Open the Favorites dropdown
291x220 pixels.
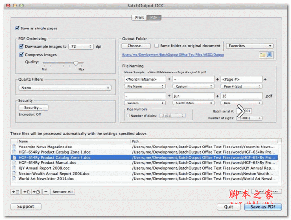[x=250, y=46]
